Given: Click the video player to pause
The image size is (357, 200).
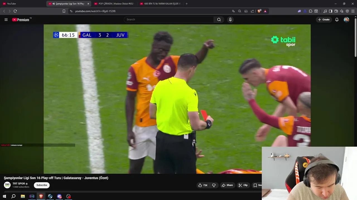Looking at the screenshot, I should (177, 99).
